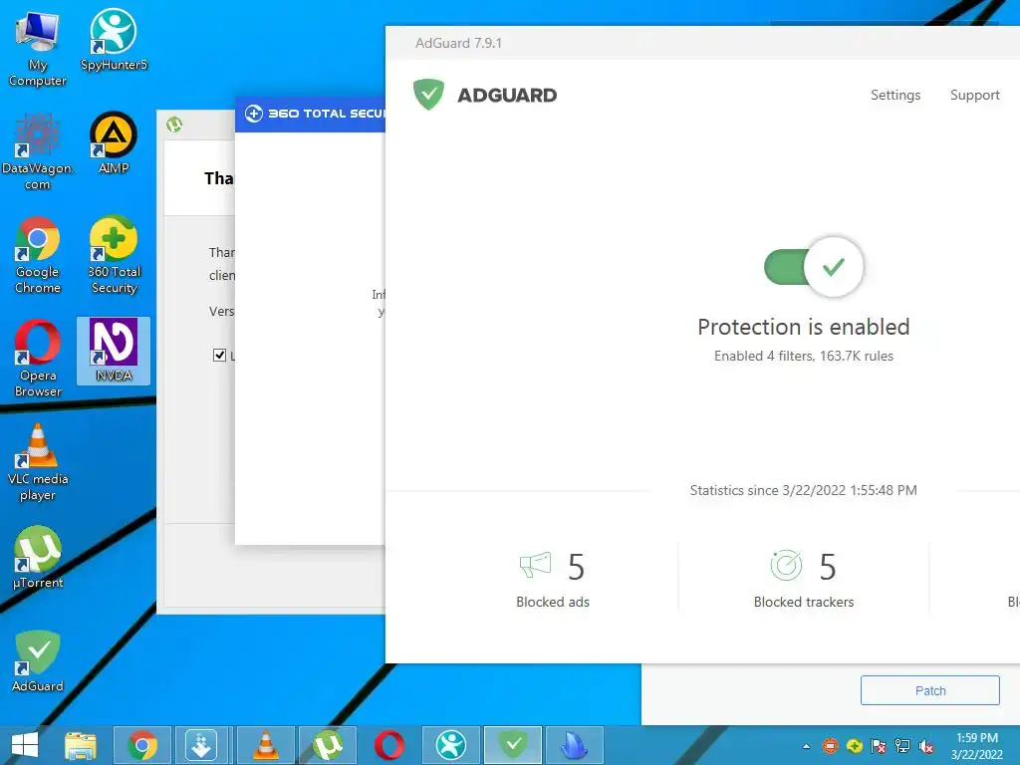Click the Blocked ads megaphone icon
This screenshot has height=765, width=1020.
coord(535,566)
